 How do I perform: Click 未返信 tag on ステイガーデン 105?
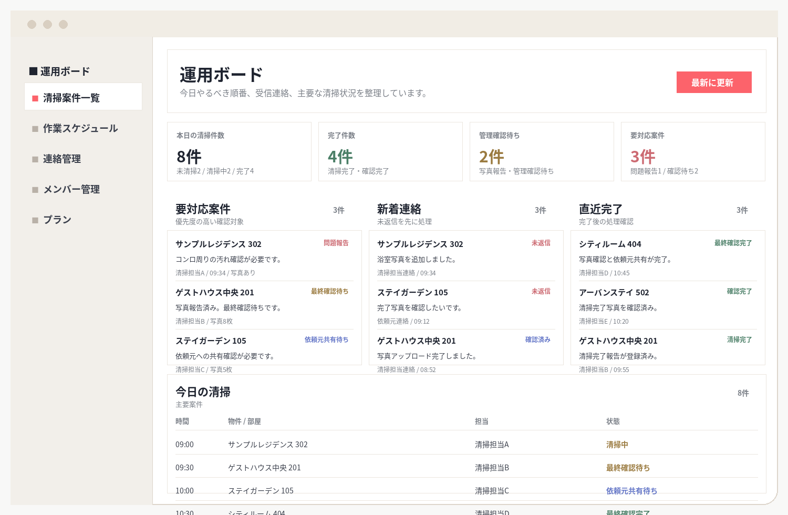[x=541, y=291]
